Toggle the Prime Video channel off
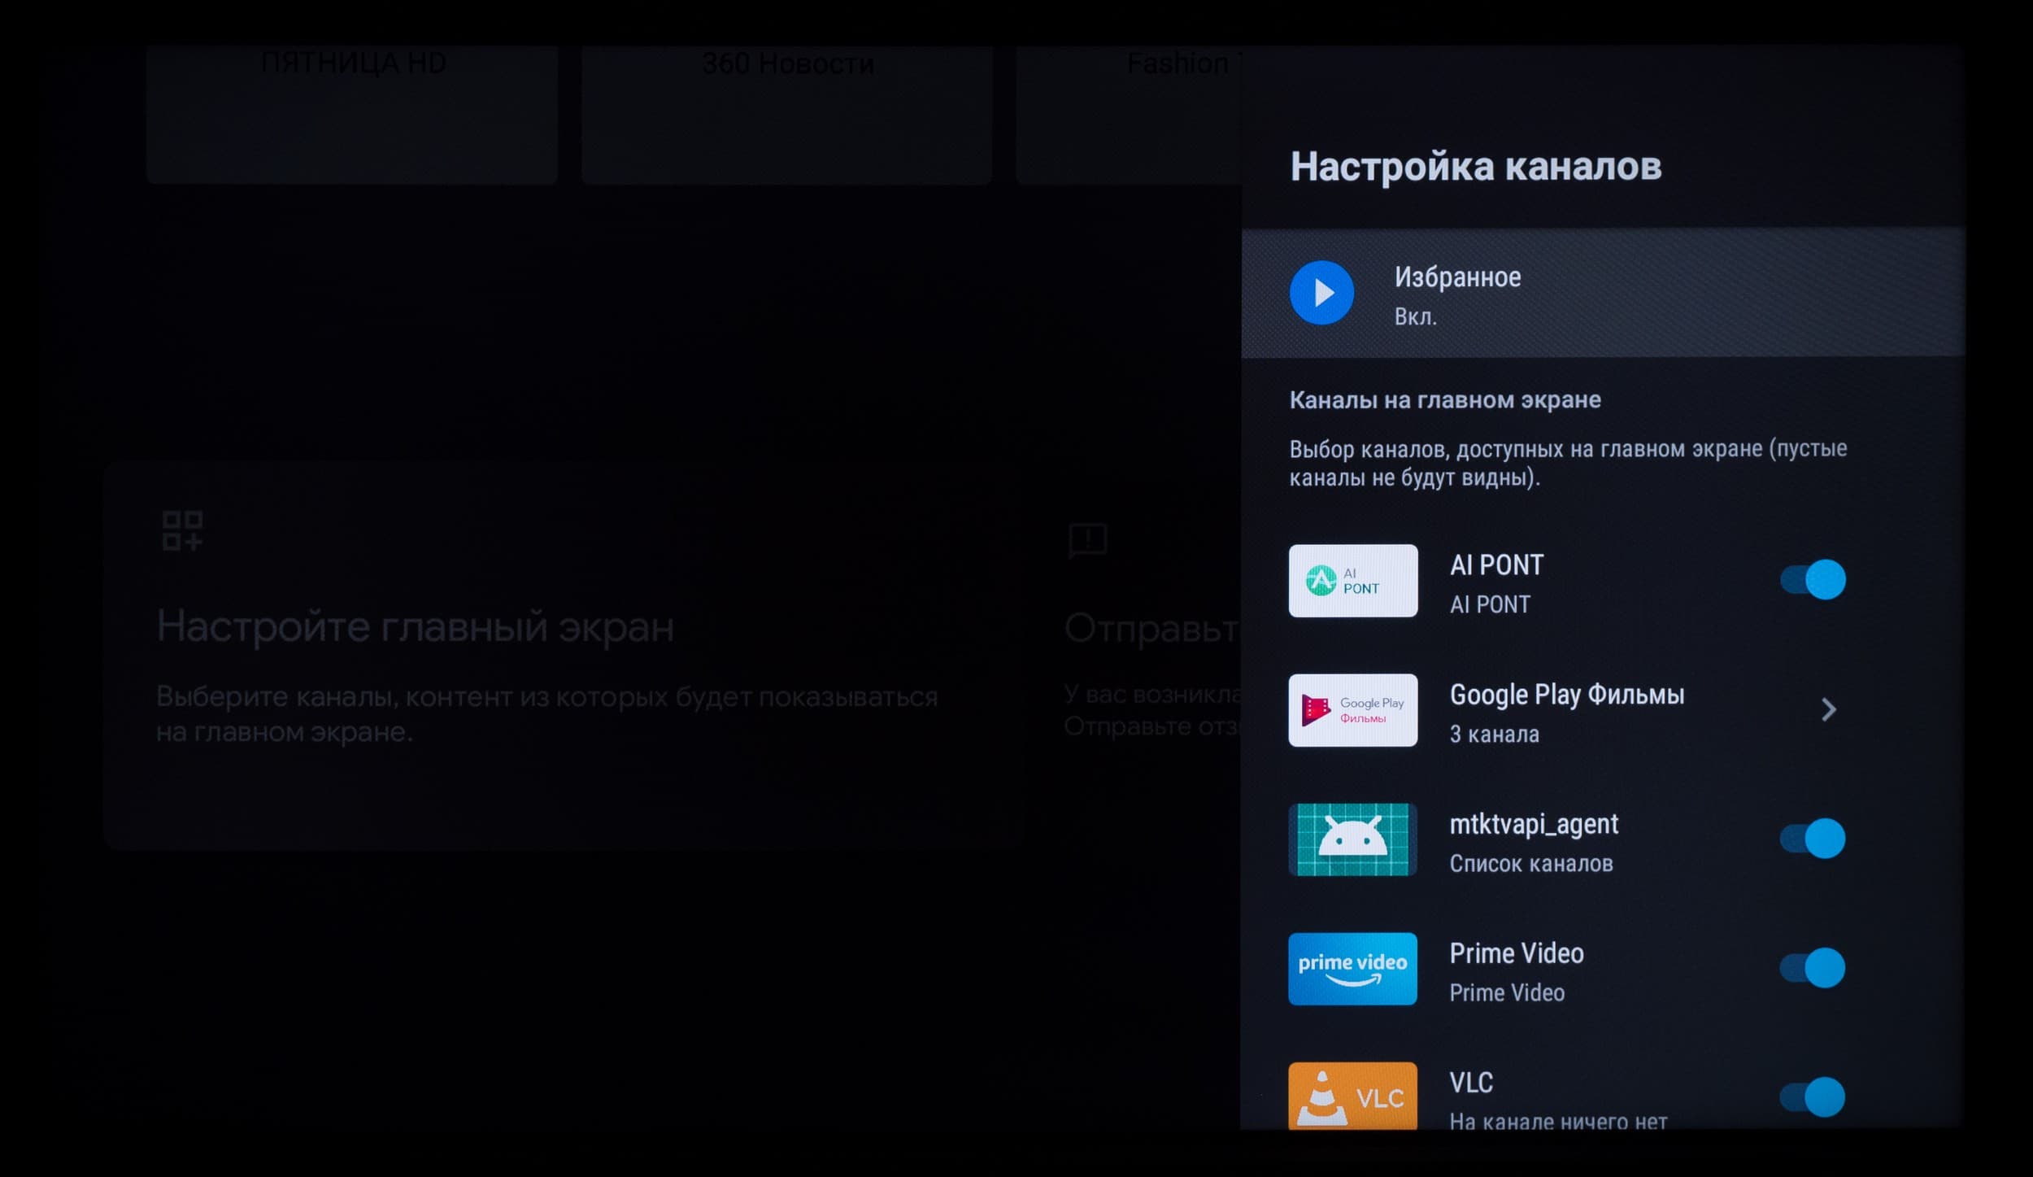 [1813, 968]
